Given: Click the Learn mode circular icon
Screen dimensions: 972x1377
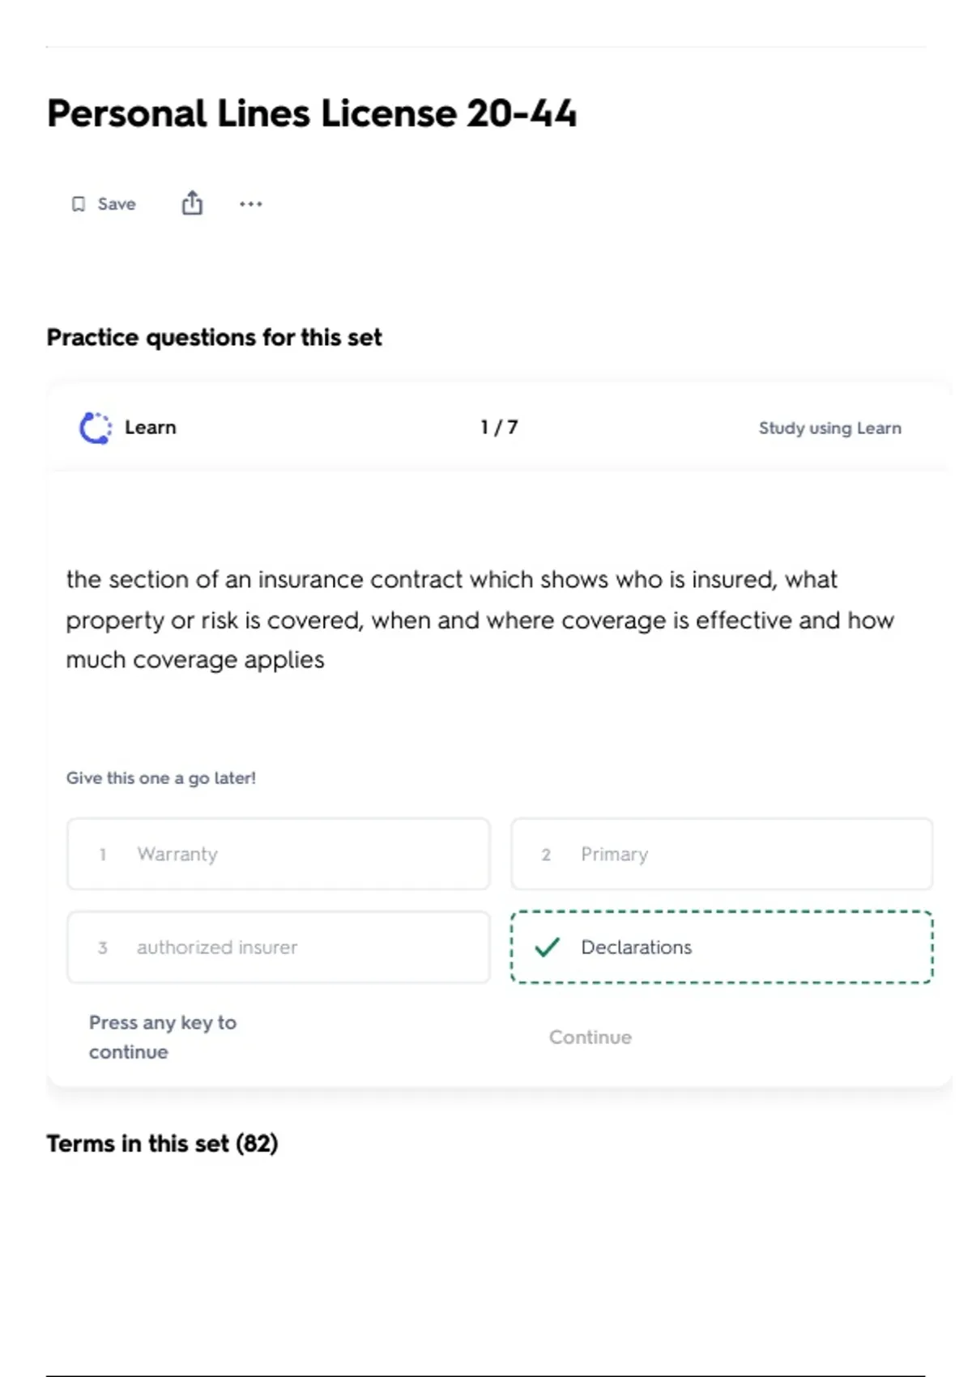Looking at the screenshot, I should tap(96, 428).
